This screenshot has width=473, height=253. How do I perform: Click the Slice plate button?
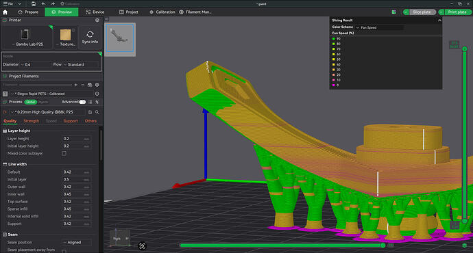tap(422, 12)
